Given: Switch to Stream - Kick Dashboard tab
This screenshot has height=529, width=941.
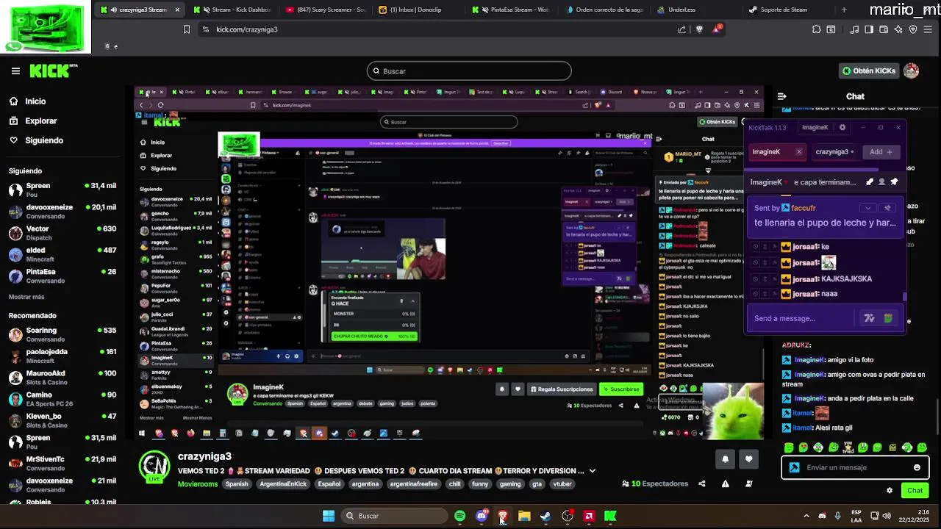Looking at the screenshot, I should (234, 10).
